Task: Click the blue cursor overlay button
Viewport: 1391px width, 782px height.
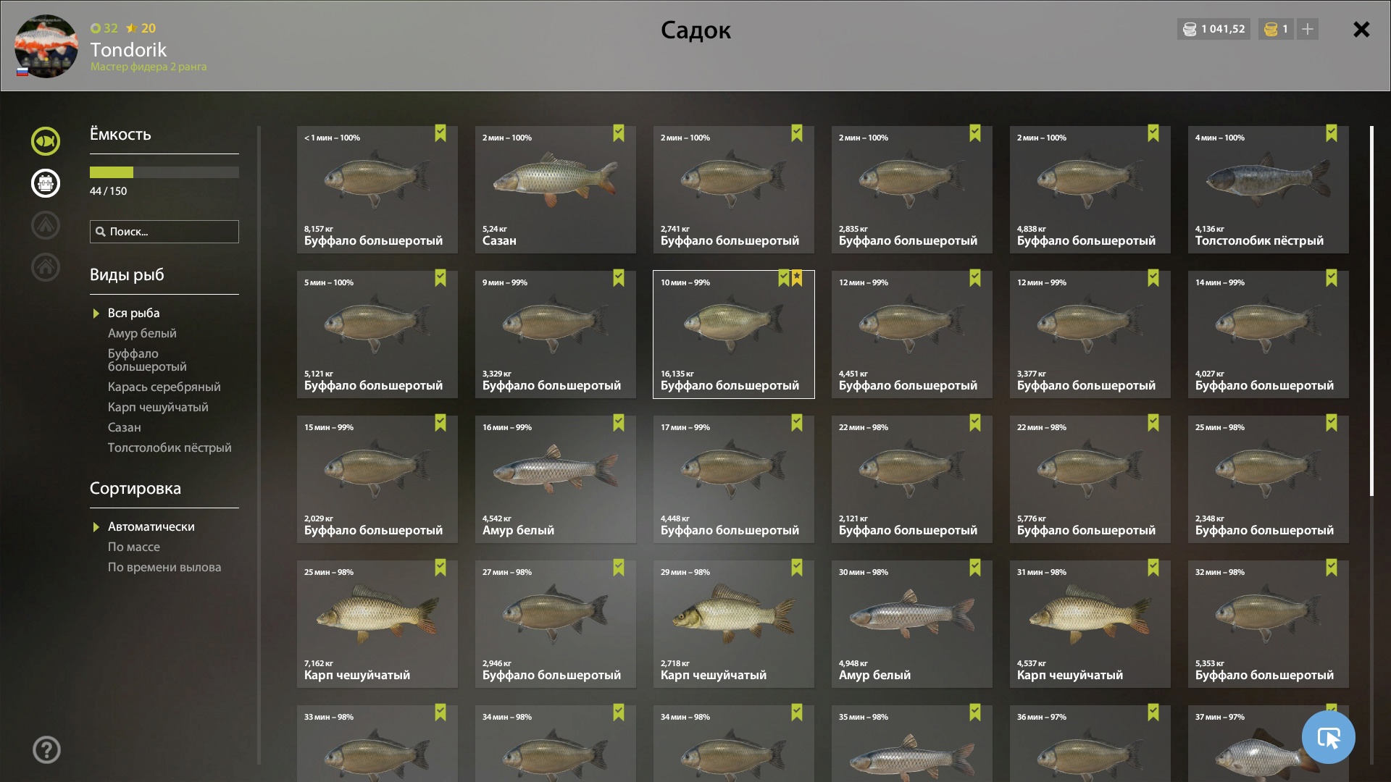Action: [1328, 737]
